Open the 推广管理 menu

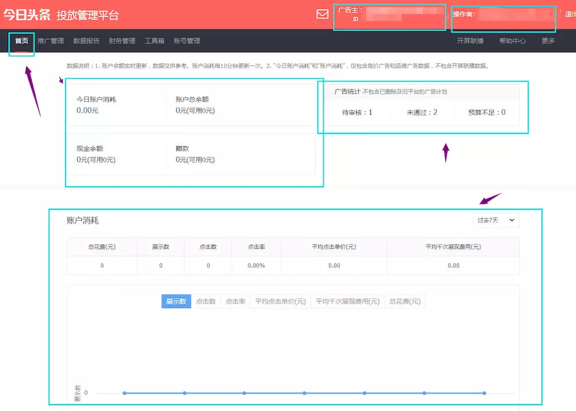coord(51,41)
